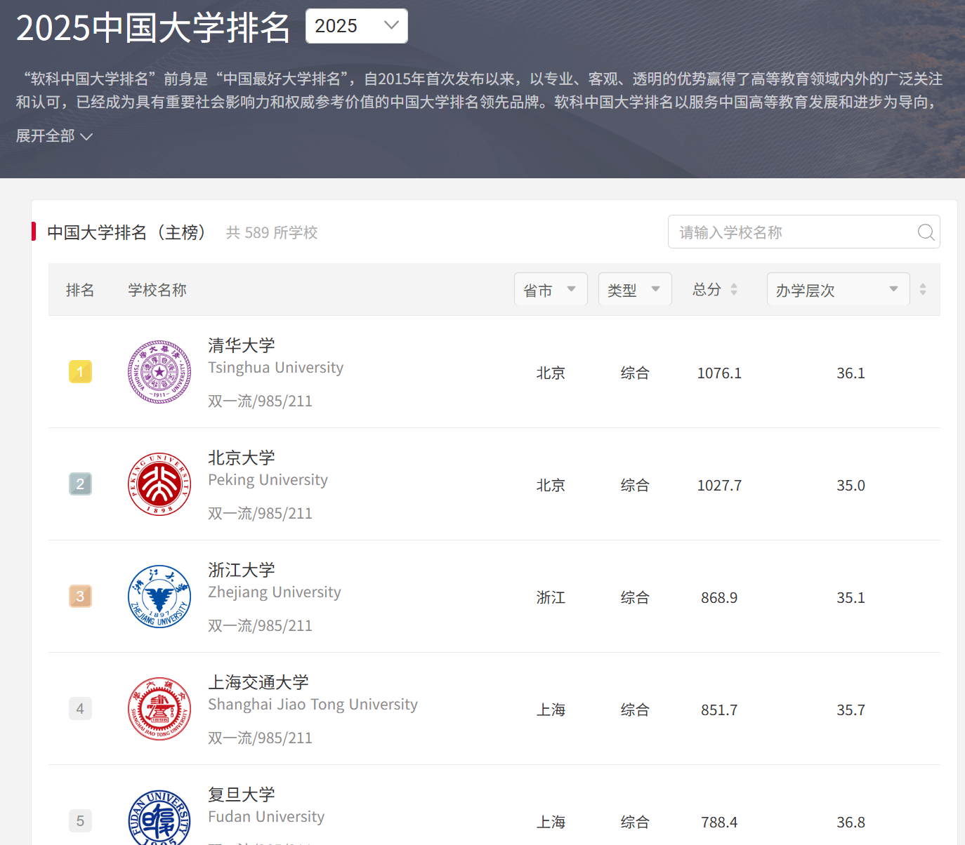Click the rank 5 badge

80,821
